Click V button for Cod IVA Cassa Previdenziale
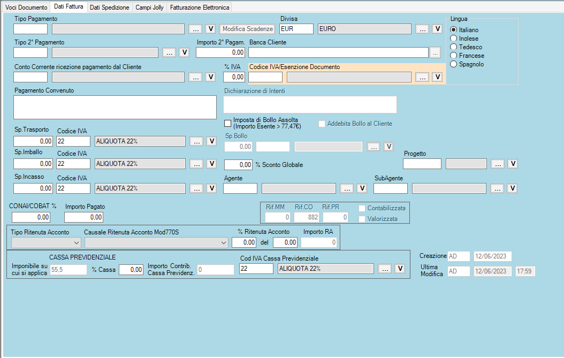The image size is (564, 358). (399, 269)
